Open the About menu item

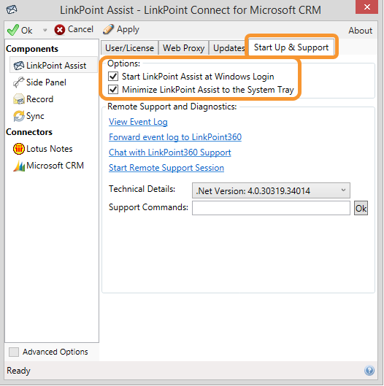coord(360,31)
